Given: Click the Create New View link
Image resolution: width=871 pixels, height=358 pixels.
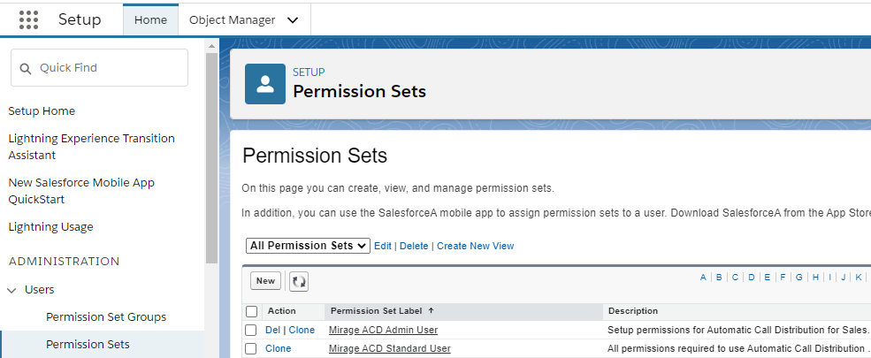Looking at the screenshot, I should coord(476,246).
